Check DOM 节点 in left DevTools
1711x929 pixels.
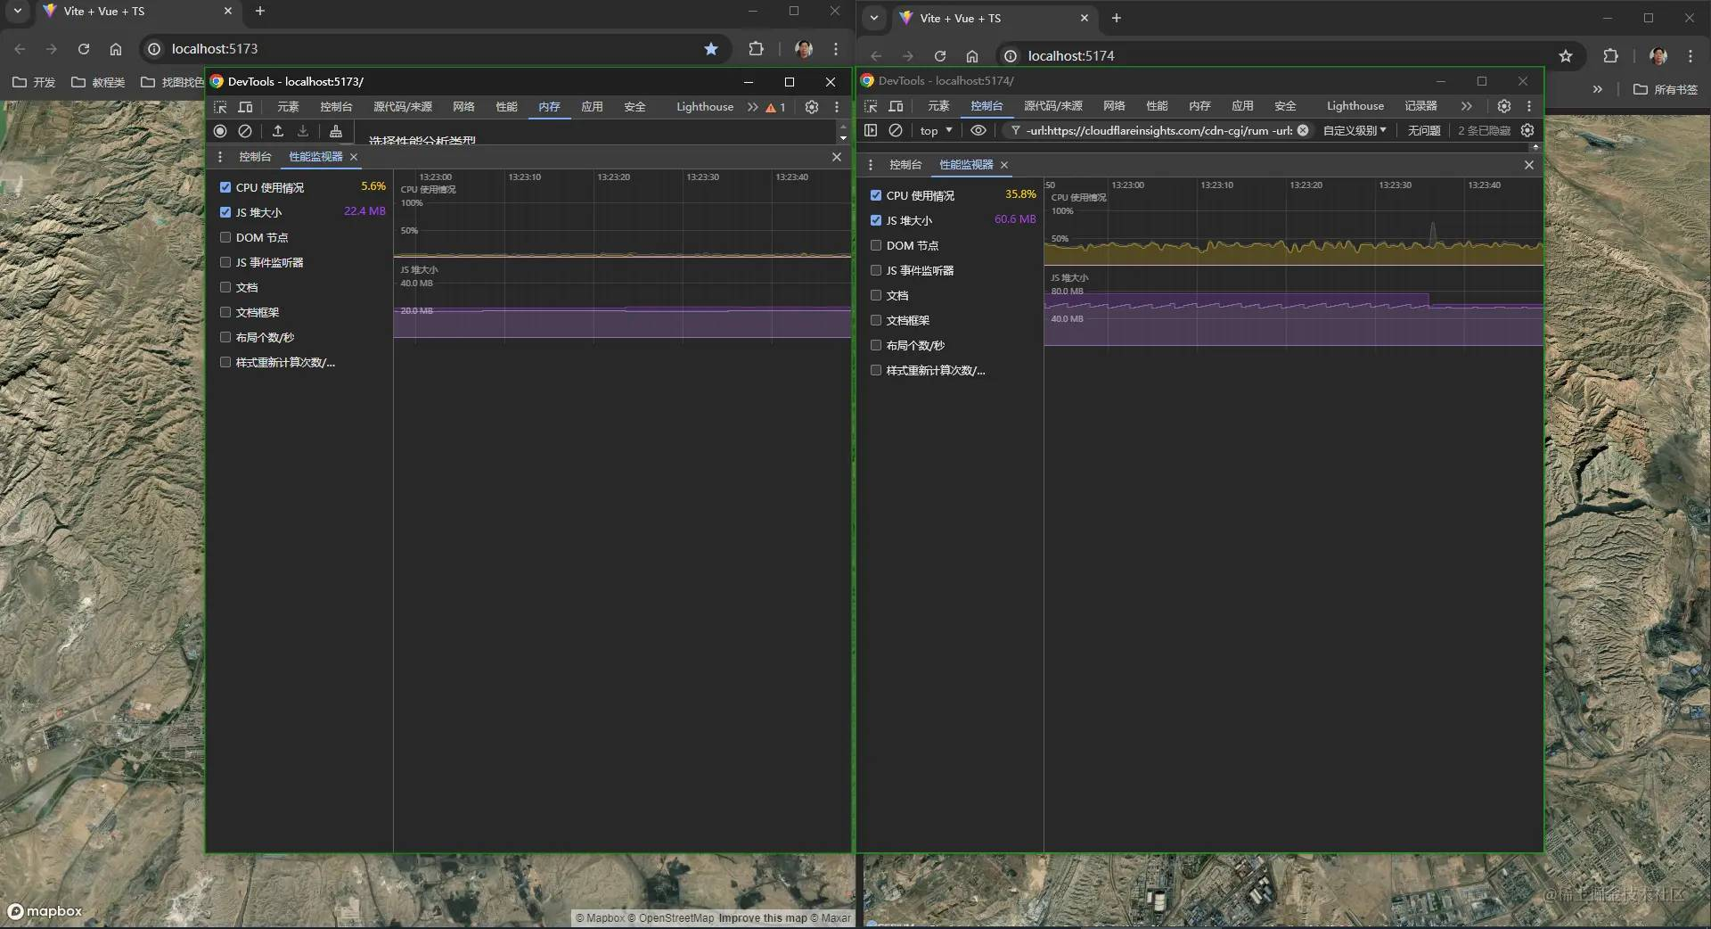pos(225,237)
